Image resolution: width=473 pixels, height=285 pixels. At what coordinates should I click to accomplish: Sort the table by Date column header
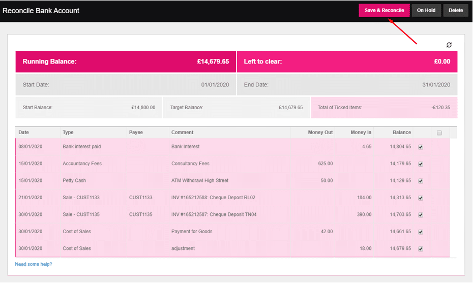(x=24, y=133)
